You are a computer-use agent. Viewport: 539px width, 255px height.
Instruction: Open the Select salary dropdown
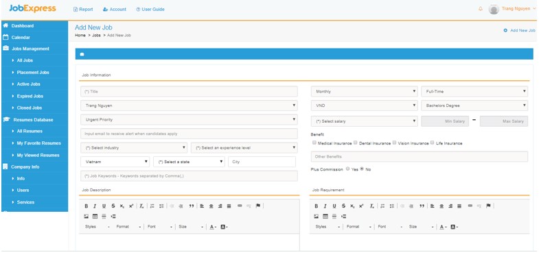pyautogui.click(x=365, y=121)
